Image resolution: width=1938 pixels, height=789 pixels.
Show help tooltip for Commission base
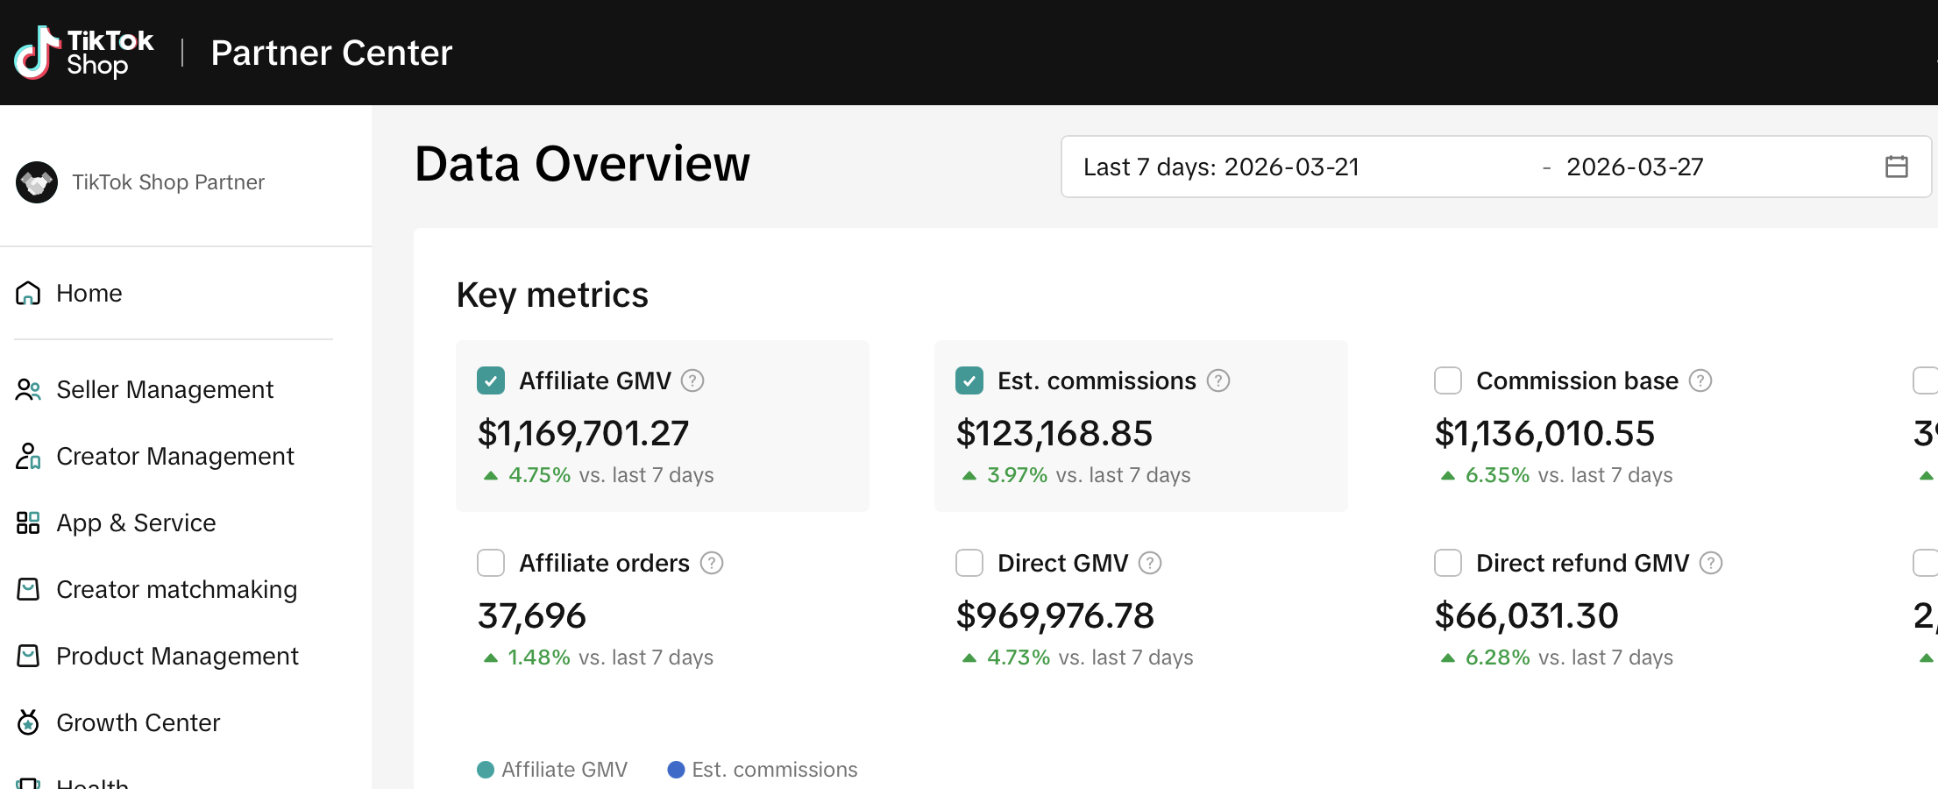(x=1700, y=380)
